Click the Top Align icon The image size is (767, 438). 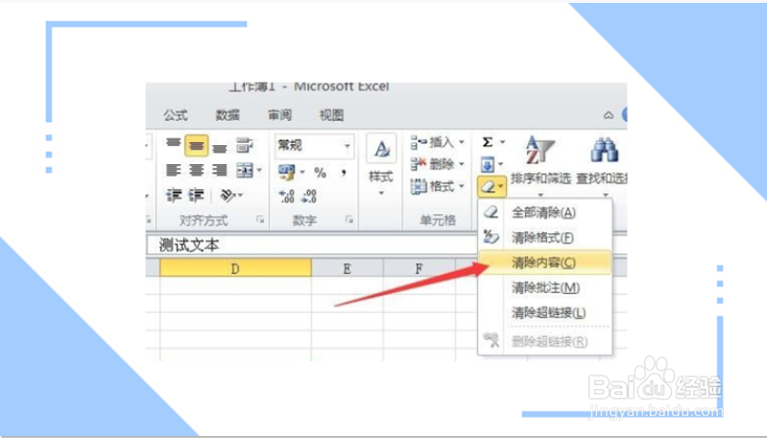click(173, 144)
